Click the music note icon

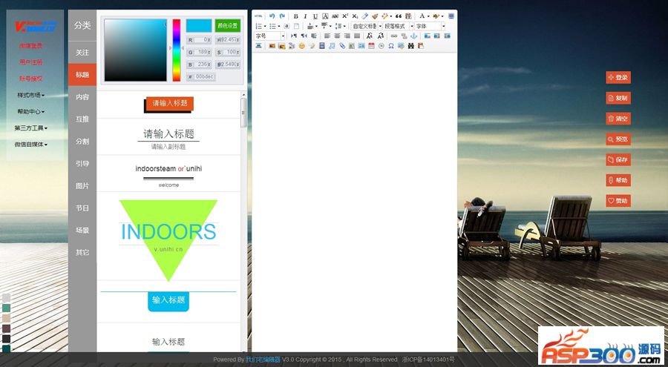click(x=332, y=45)
